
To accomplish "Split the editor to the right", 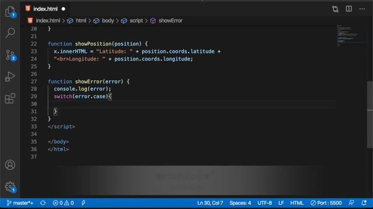I will 349,9.
